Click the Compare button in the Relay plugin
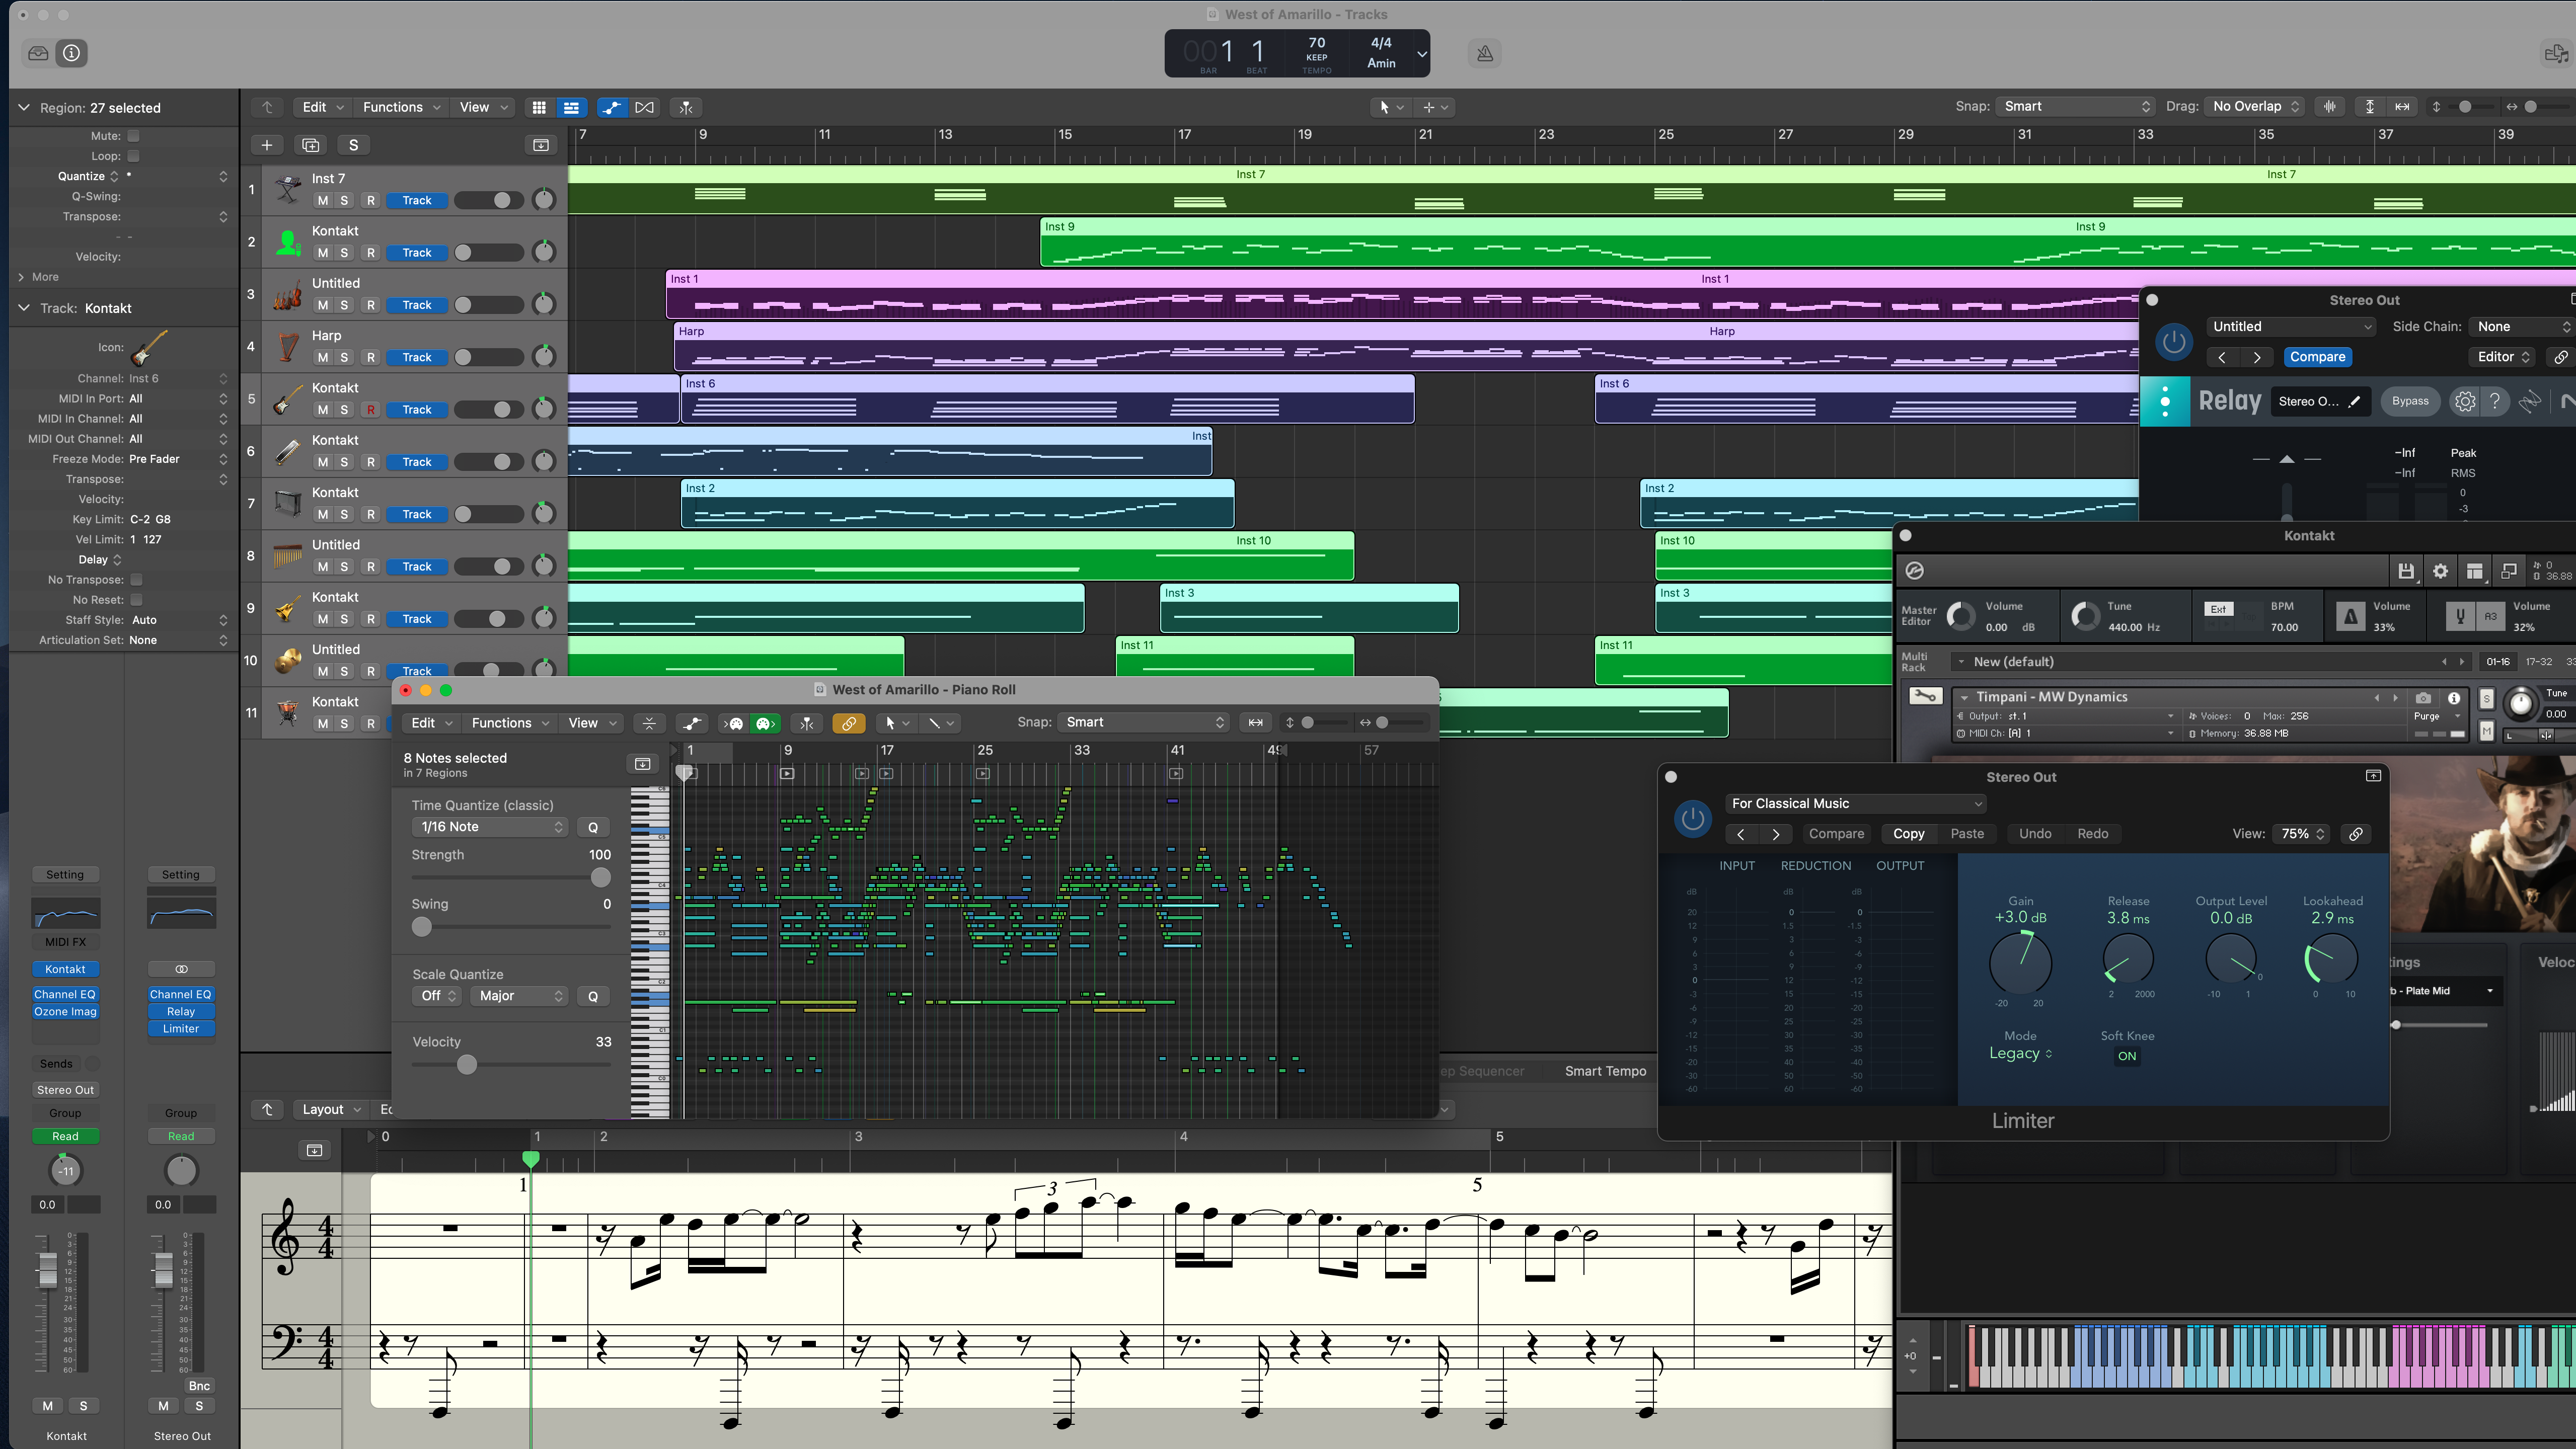2576x1449 pixels. pos(2317,357)
